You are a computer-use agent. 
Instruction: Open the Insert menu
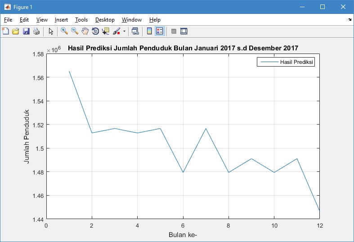(61, 20)
